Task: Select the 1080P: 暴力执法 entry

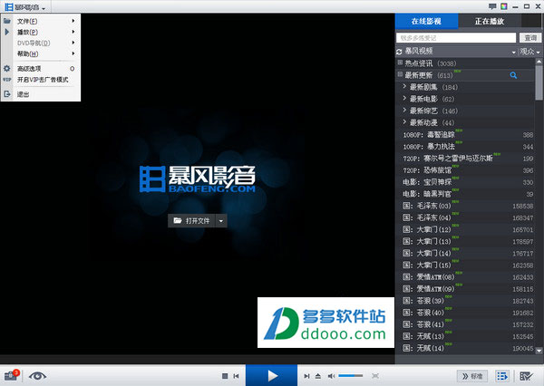Action: [x=465, y=147]
